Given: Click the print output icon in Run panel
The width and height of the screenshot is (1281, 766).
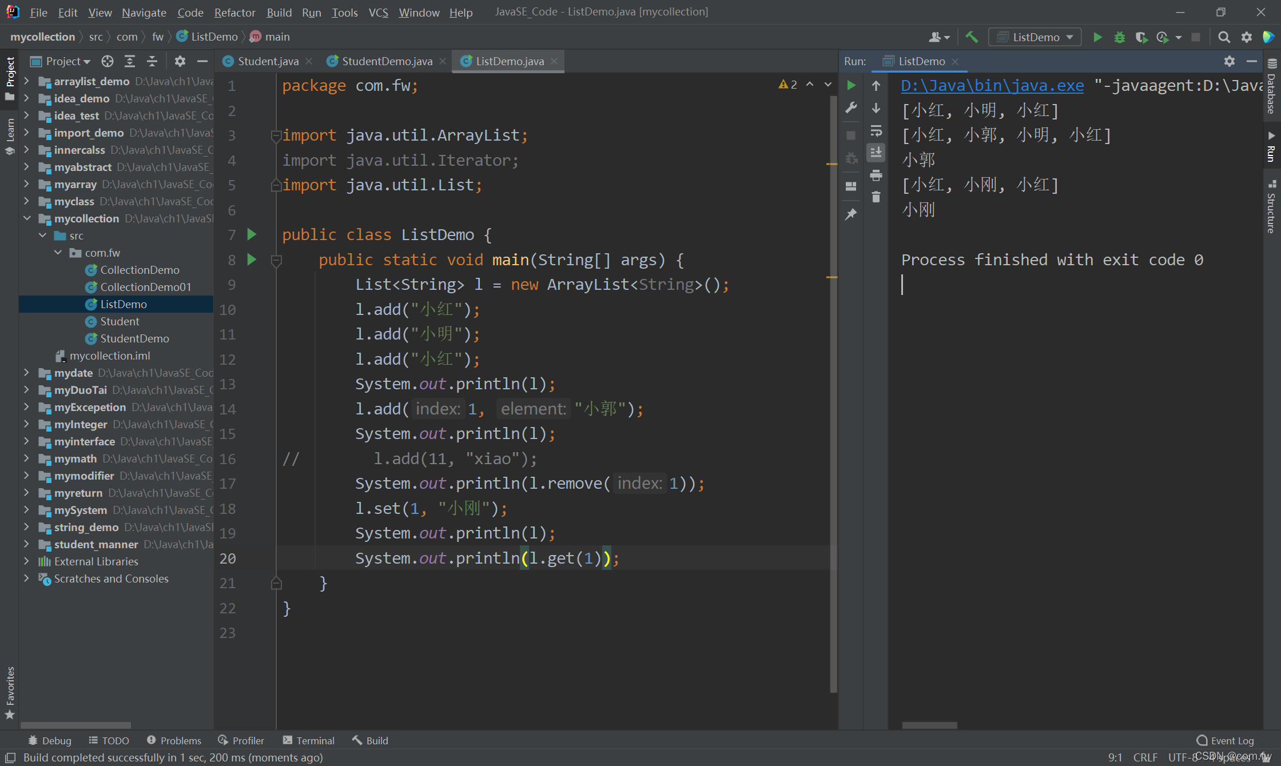Looking at the screenshot, I should (876, 175).
